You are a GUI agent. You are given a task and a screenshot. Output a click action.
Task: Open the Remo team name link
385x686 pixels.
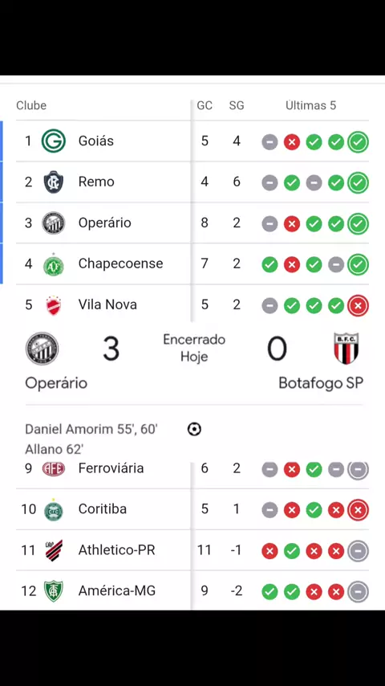[96, 182]
